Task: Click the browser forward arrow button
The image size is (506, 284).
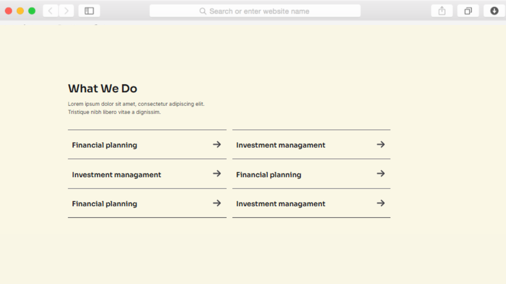Action: tap(66, 11)
